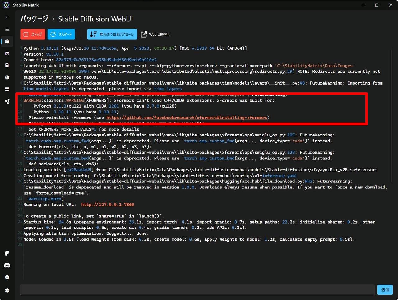
Task: Open the four-squares grid icon in sidebar
Action: coord(7,90)
